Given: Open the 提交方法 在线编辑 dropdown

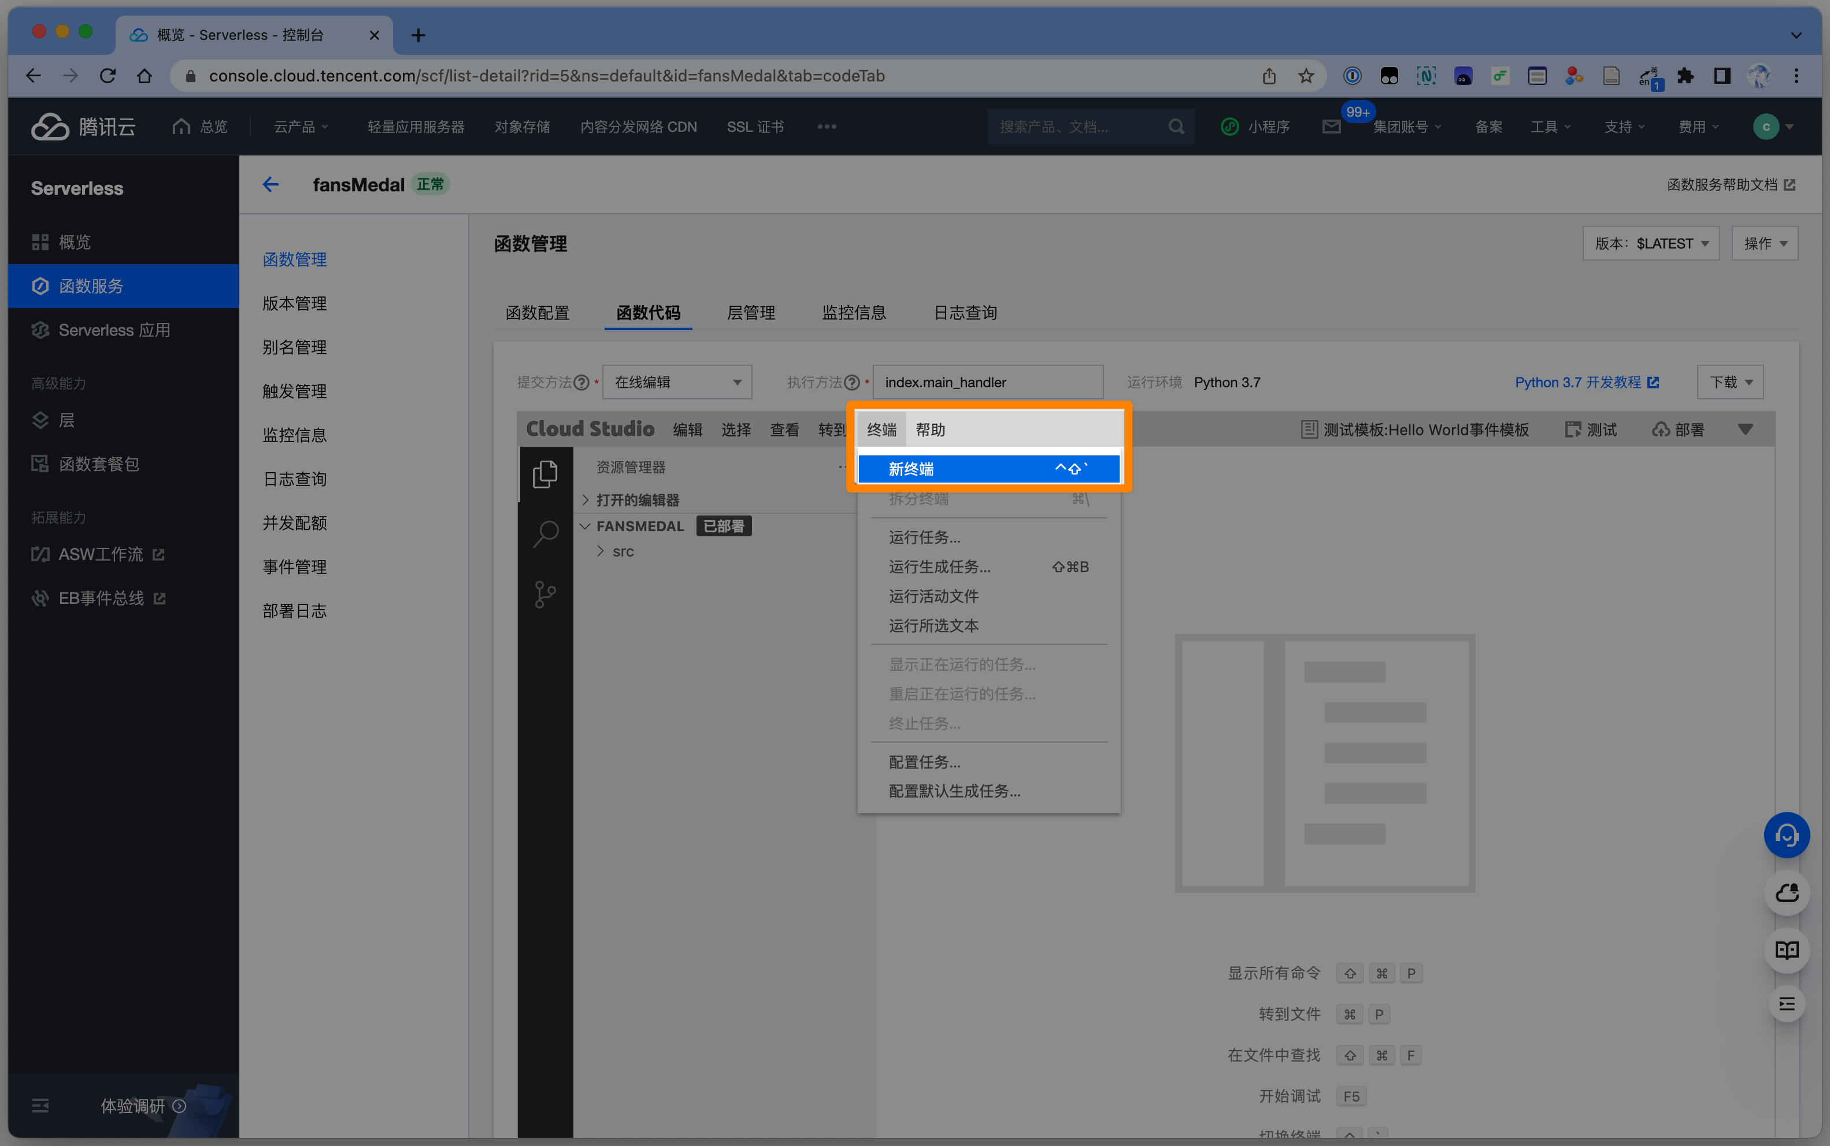Looking at the screenshot, I should pyautogui.click(x=676, y=382).
